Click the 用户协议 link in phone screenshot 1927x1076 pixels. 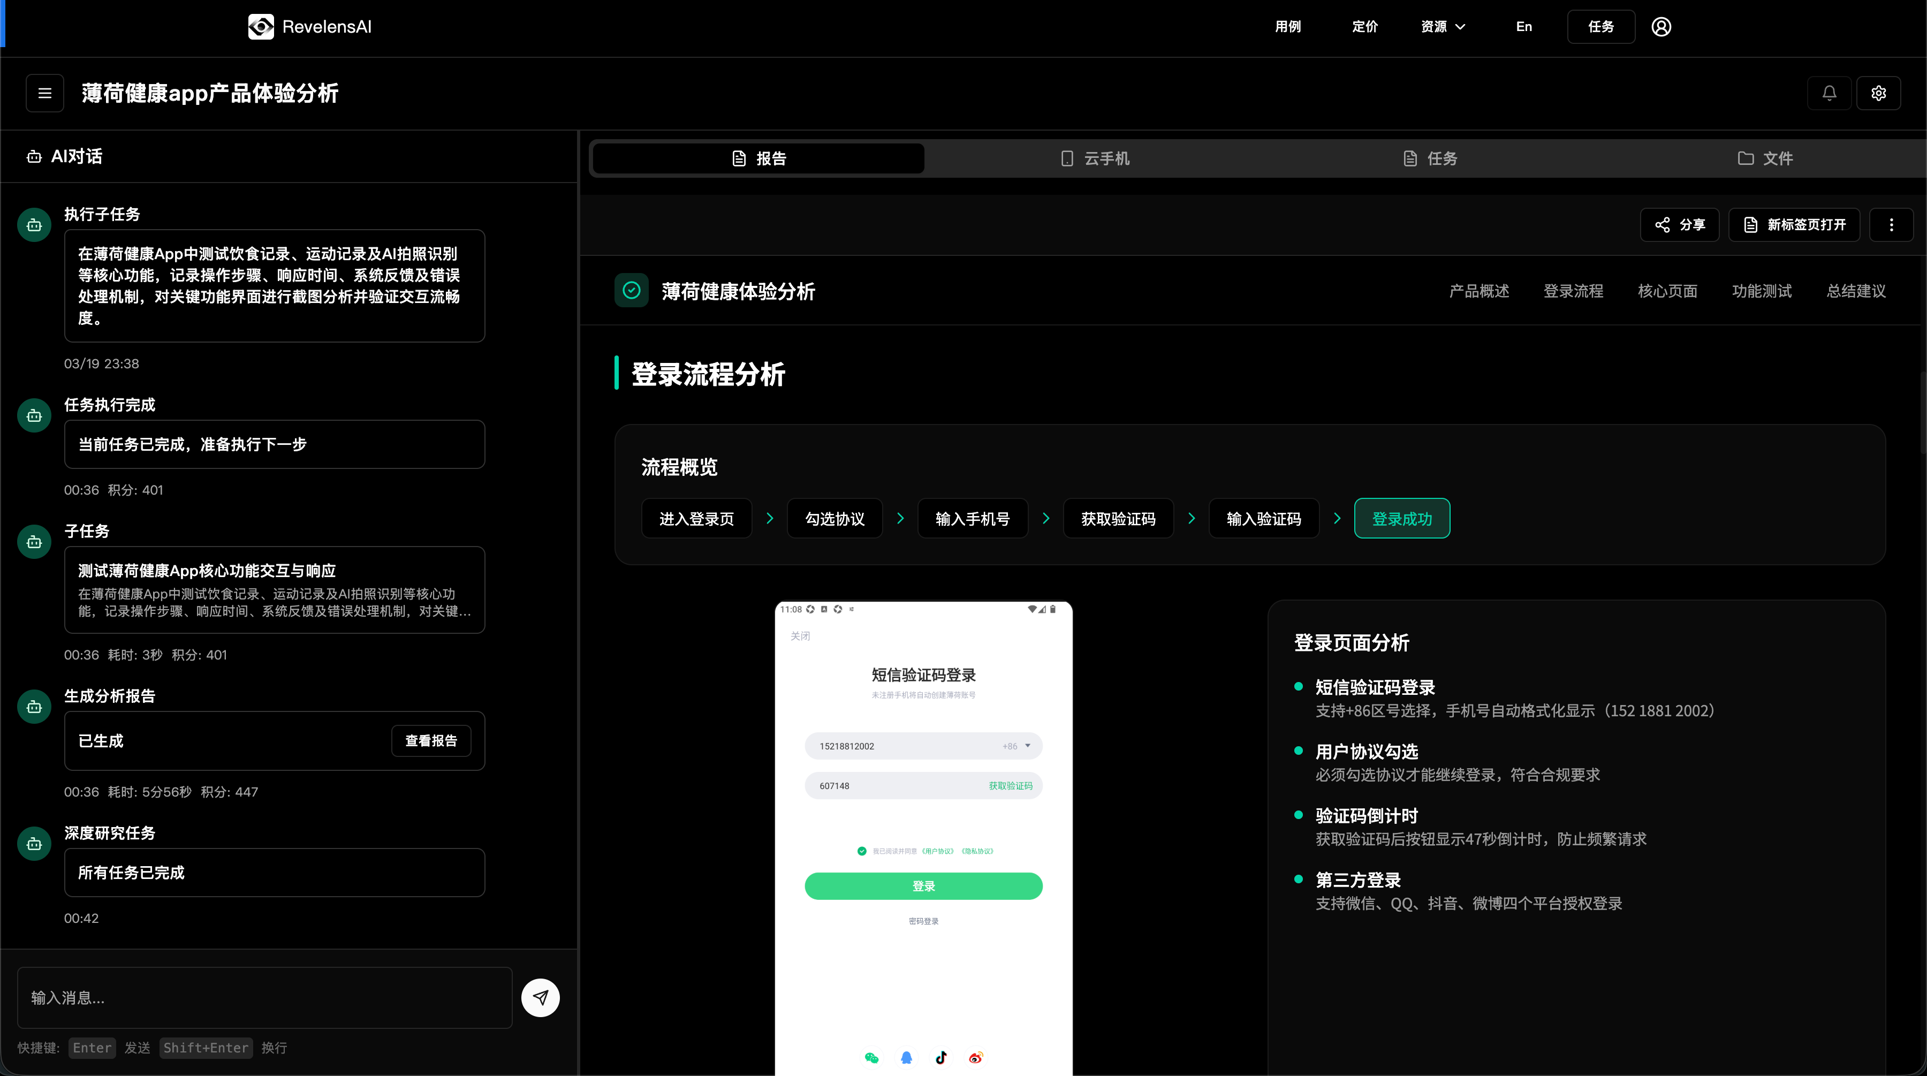[x=937, y=851]
